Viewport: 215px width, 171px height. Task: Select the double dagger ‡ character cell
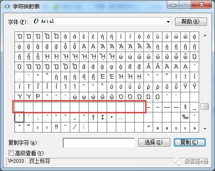pyautogui.click(x=102, y=117)
